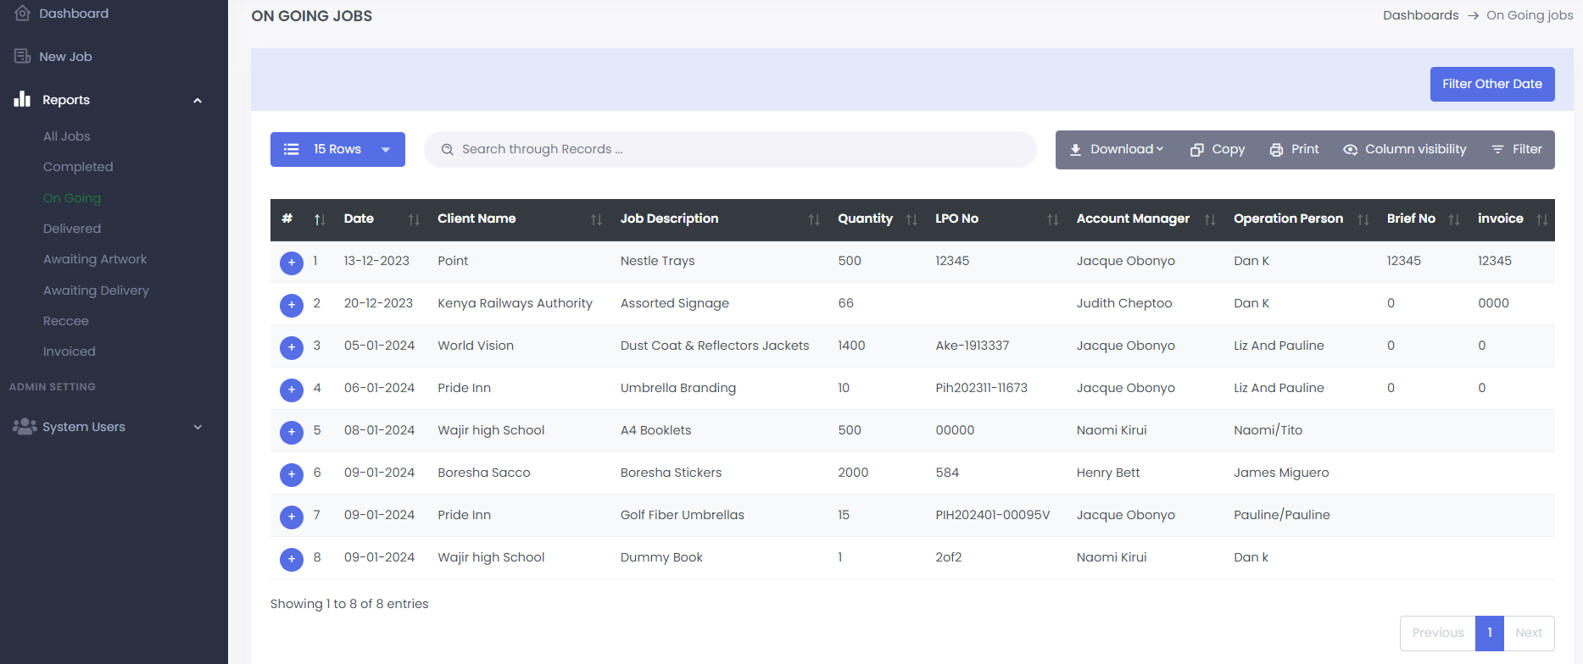This screenshot has width=1583, height=664.
Task: Click LPO number PIH202401-00095V
Action: point(993,515)
